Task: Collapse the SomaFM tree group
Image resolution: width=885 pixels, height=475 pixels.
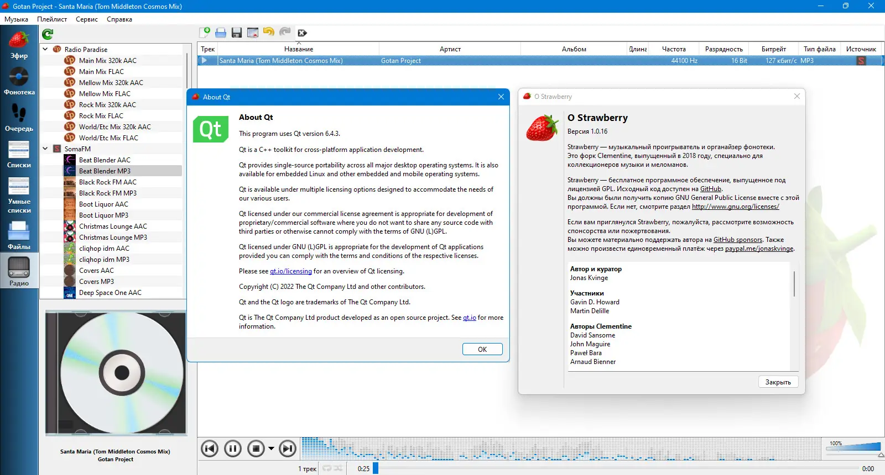Action: [45, 149]
